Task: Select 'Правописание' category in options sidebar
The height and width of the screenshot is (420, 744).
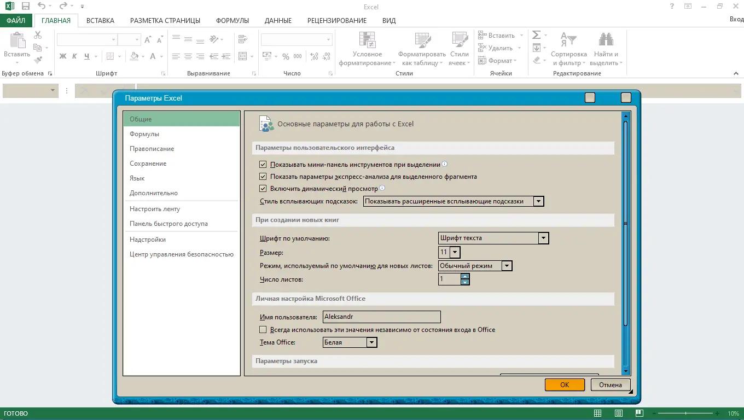Action: coord(182,149)
